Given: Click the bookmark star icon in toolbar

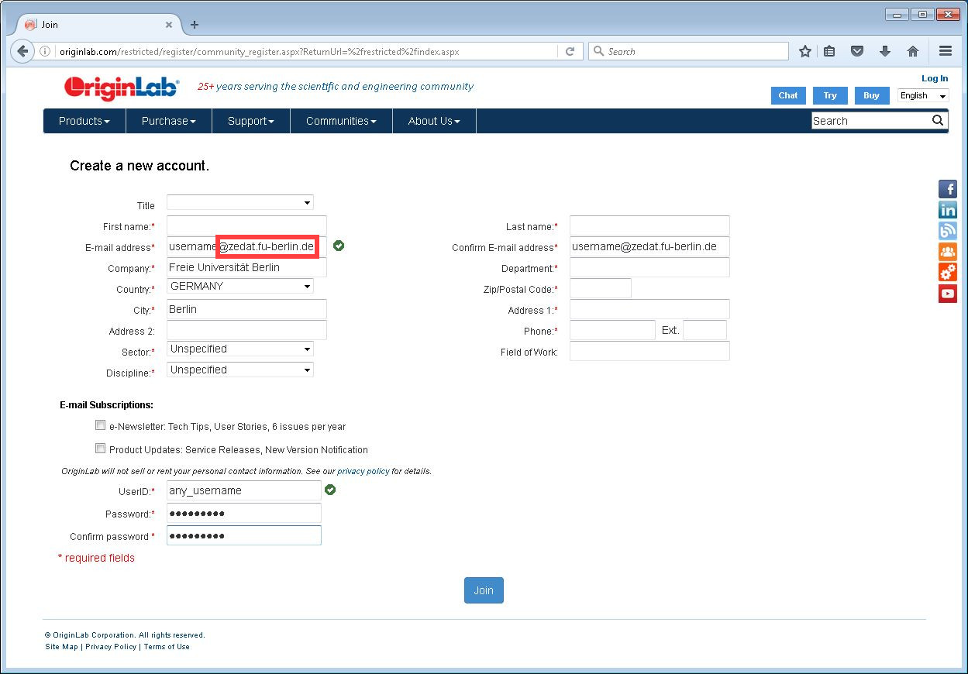Looking at the screenshot, I should tap(805, 51).
